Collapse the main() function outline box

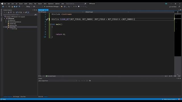pyautogui.click(x=51, y=24)
